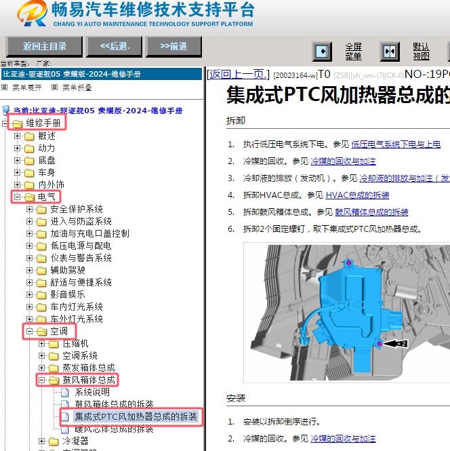The height and width of the screenshot is (451, 450).
Task: Expand the 车内灯光系统 folder
Action: coord(29,307)
